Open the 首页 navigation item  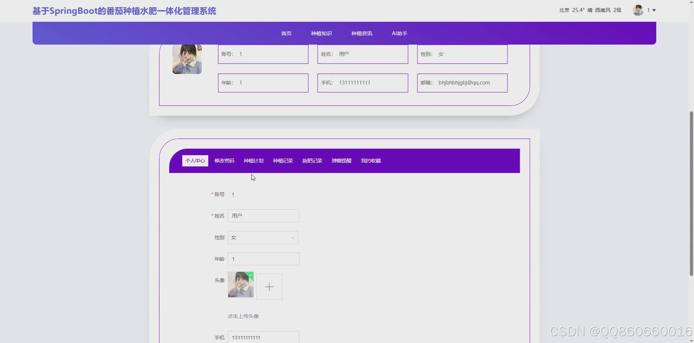click(x=286, y=33)
